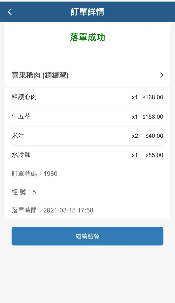The height and width of the screenshot is (303, 175).
Task: Tap the 落單成功 status heading
Action: click(x=87, y=38)
